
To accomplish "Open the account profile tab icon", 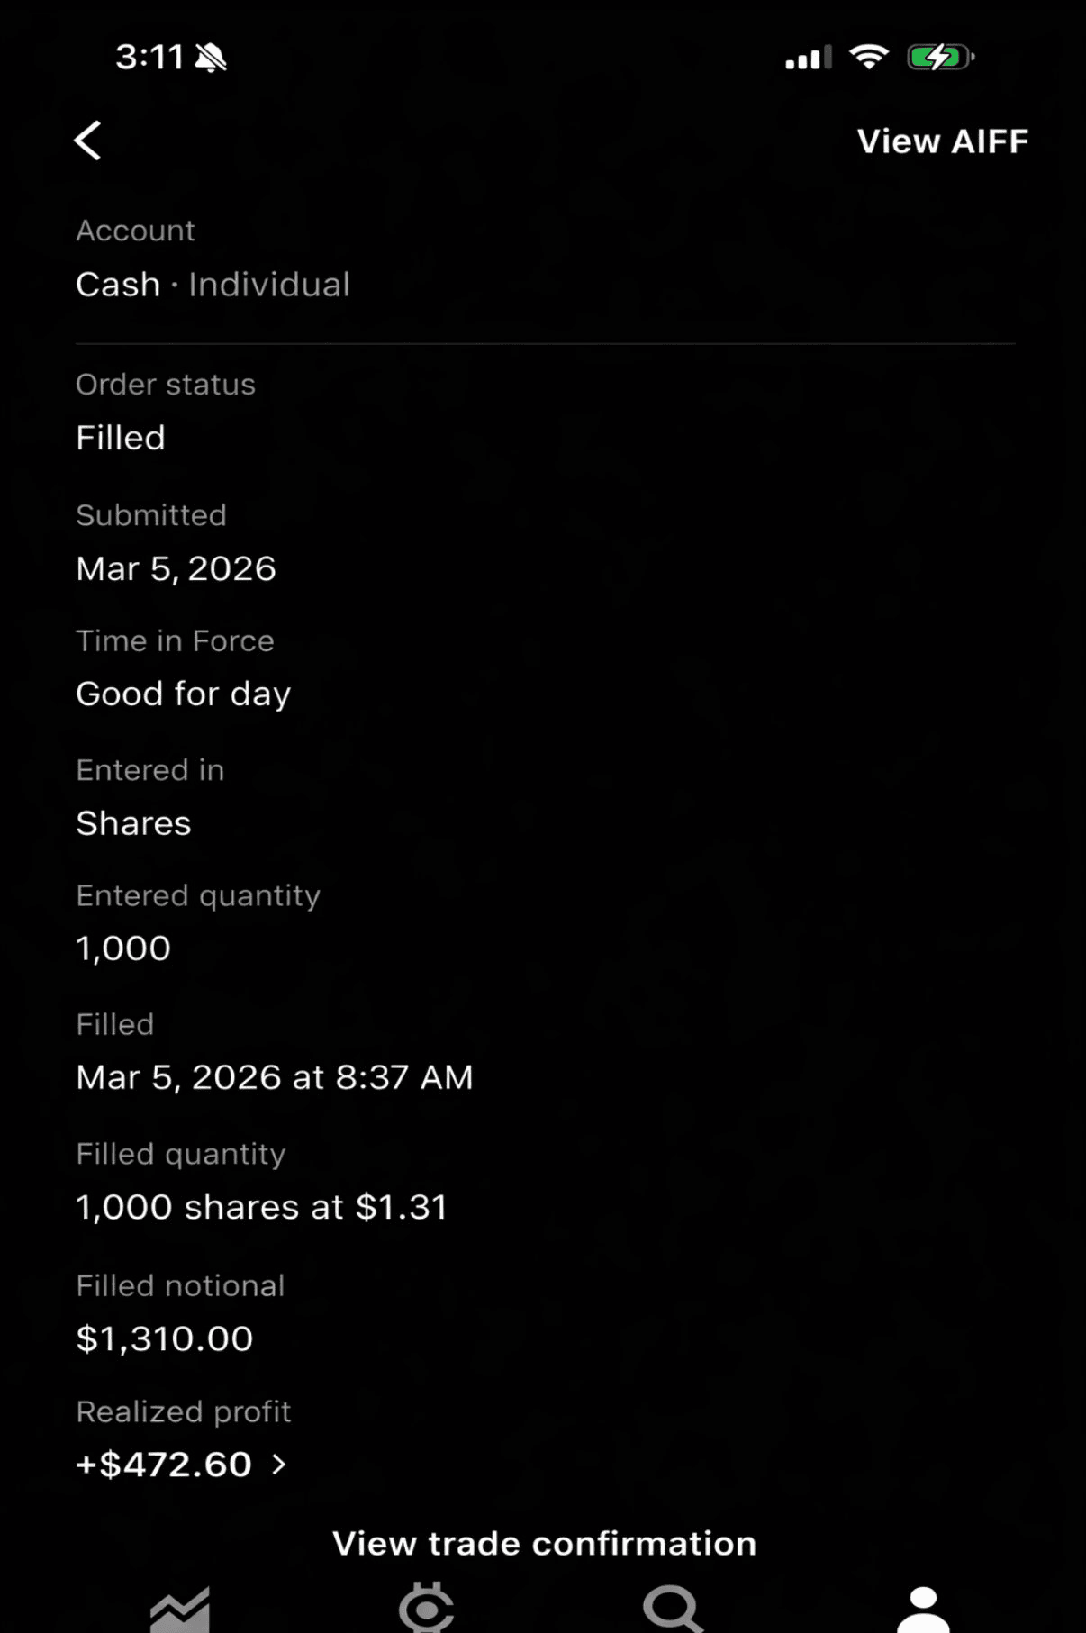I will 923,1610.
